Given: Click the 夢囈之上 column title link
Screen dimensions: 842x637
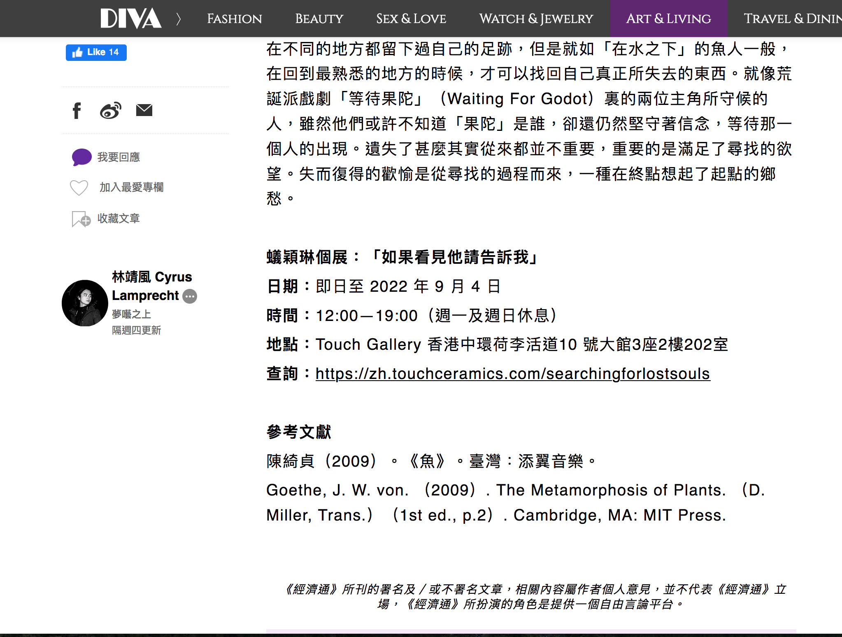Looking at the screenshot, I should (131, 314).
